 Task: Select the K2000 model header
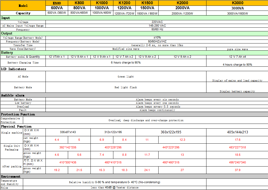click(x=182, y=3)
